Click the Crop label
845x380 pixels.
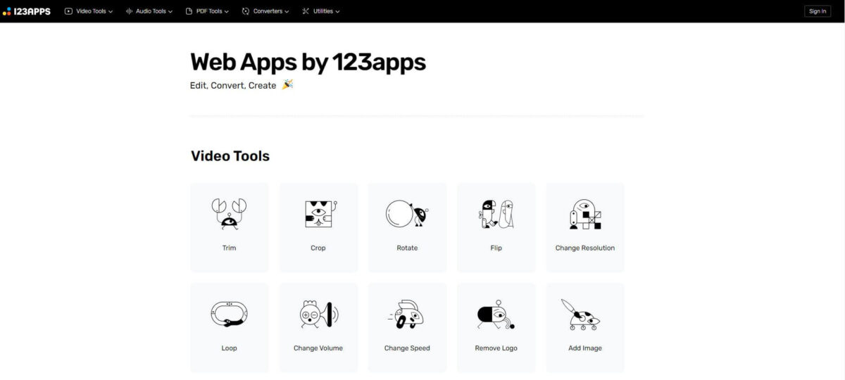[318, 248]
